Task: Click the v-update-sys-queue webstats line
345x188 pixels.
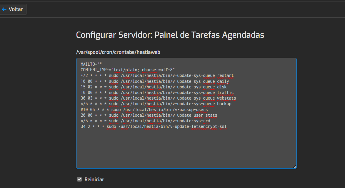Action: tap(158, 98)
